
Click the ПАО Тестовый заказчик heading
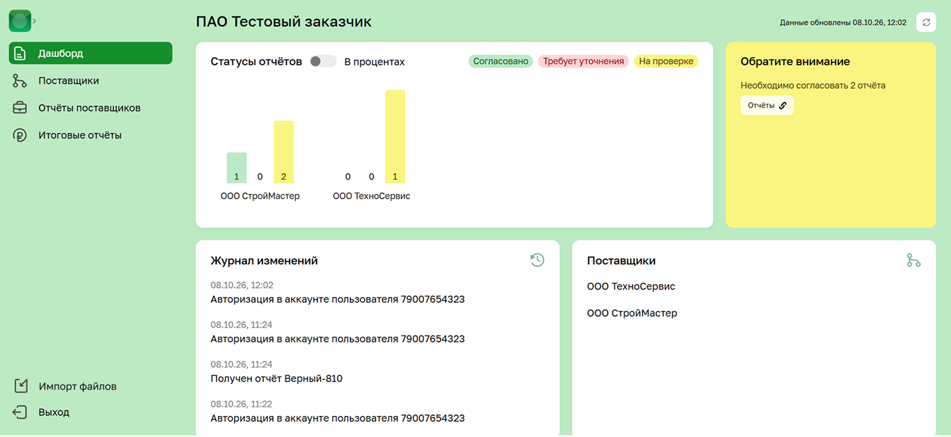284,22
